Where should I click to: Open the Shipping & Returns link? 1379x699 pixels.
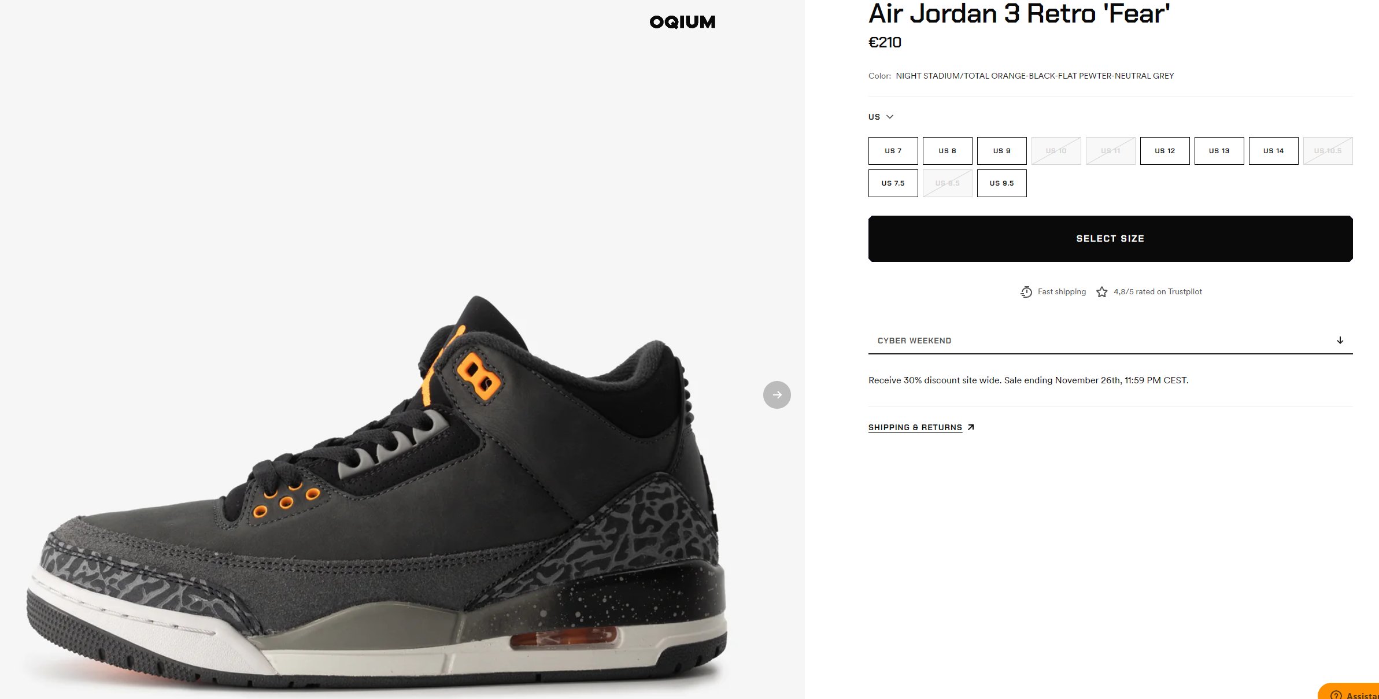(x=915, y=427)
